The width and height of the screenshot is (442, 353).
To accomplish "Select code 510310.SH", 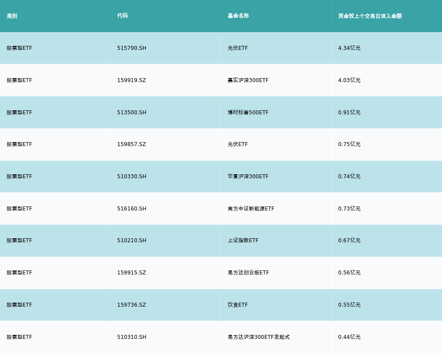I will point(132,337).
